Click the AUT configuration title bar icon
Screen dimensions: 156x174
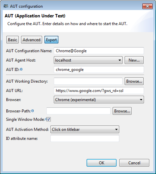(6, 6)
